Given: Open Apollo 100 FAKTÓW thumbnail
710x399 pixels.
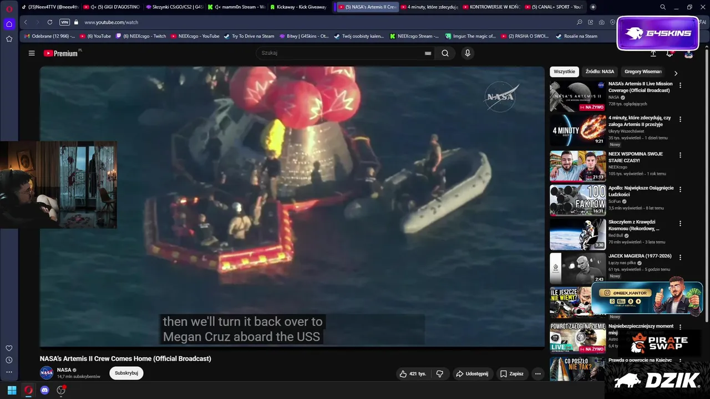Looking at the screenshot, I should (577, 199).
